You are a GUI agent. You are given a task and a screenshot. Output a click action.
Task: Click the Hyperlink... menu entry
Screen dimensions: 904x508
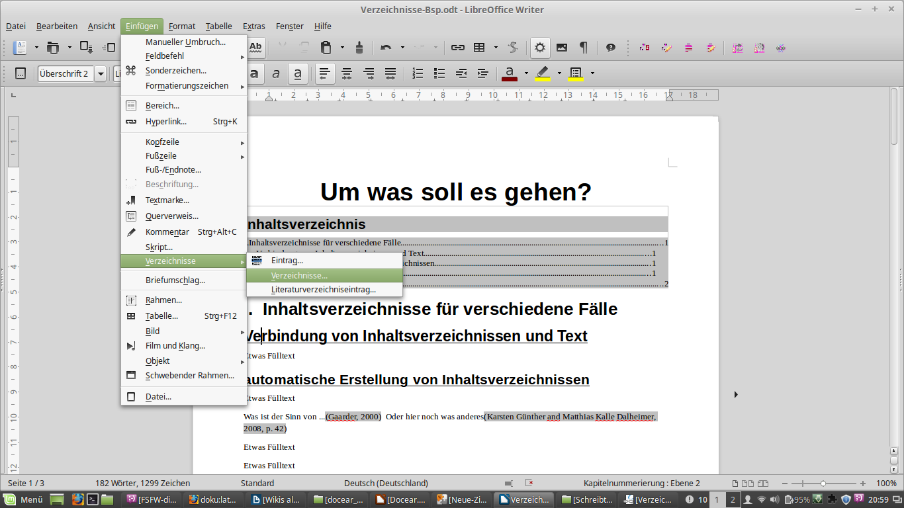coord(165,122)
